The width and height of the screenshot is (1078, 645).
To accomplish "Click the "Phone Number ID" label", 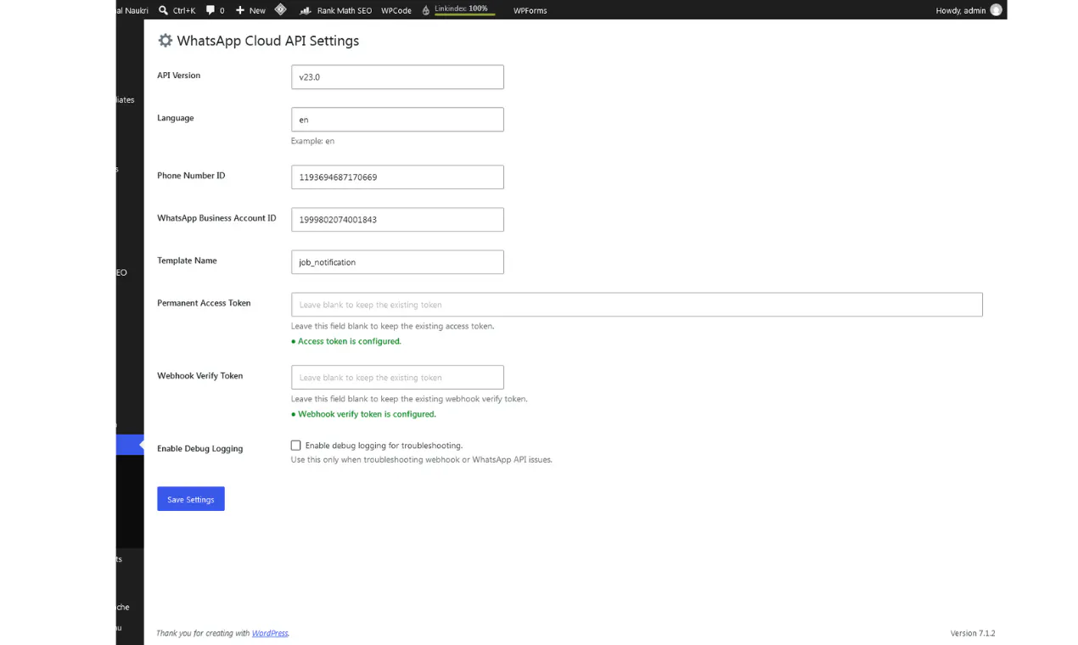I will click(191, 176).
